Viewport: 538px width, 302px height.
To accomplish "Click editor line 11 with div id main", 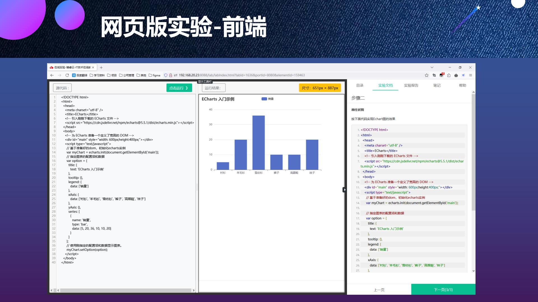I will pyautogui.click(x=109, y=140).
